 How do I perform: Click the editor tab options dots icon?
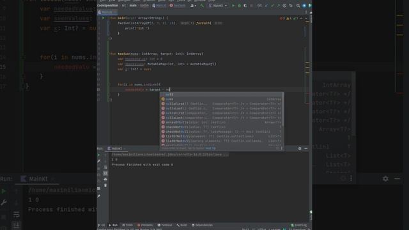click(x=306, y=12)
